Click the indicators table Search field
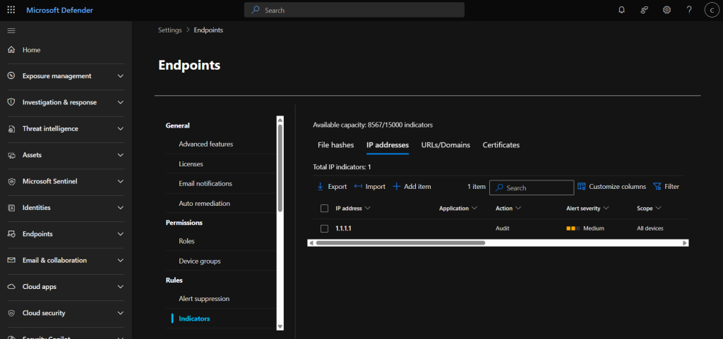 (x=532, y=187)
